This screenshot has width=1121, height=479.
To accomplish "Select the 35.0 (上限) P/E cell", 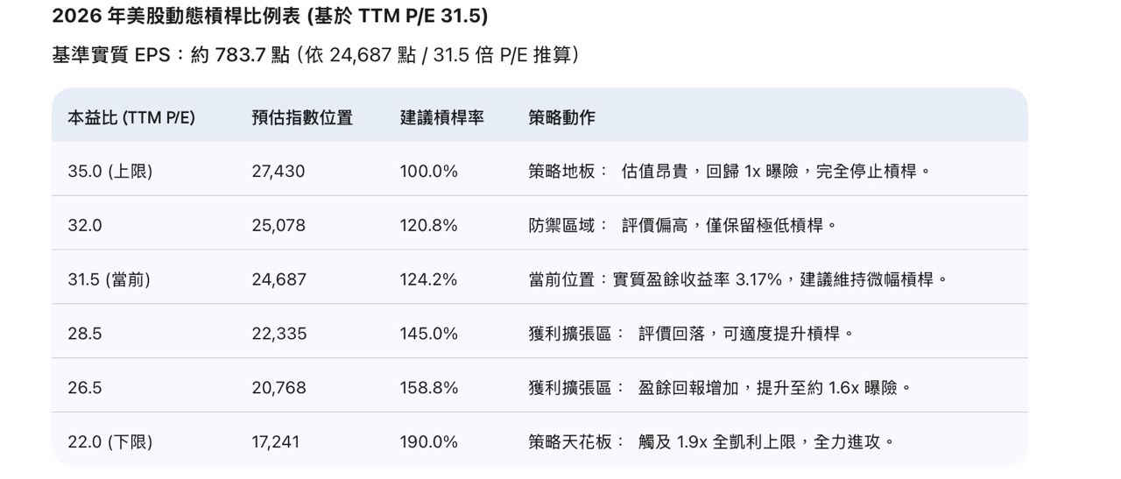I will coord(110,172).
